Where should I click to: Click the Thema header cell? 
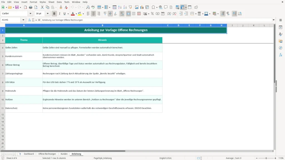[x=24, y=40]
